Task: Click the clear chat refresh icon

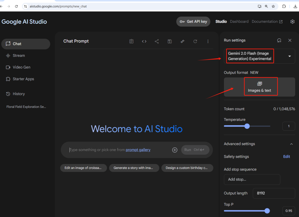Action: [x=195, y=41]
